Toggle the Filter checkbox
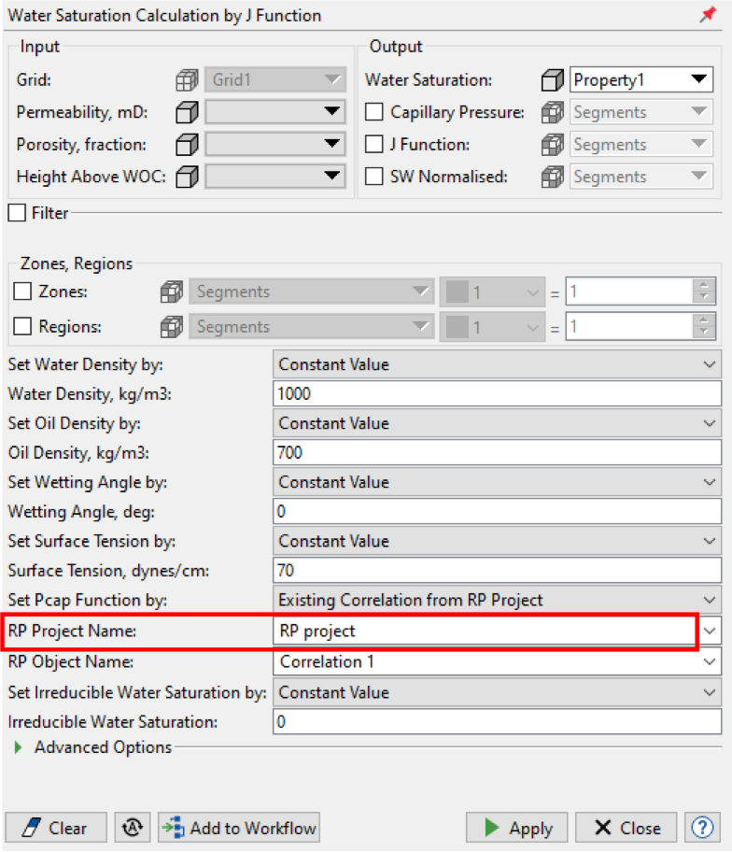 click(17, 213)
